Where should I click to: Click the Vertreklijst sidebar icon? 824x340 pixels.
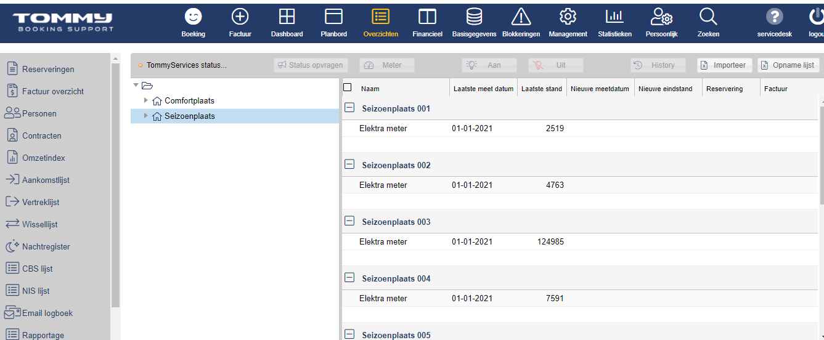[x=12, y=202]
